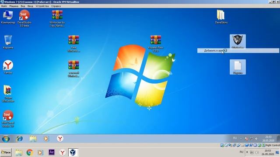Image resolution: width=280 pixels, height=157 pixels.
Task: Open the guest network tray icon
Action: [x=252, y=139]
